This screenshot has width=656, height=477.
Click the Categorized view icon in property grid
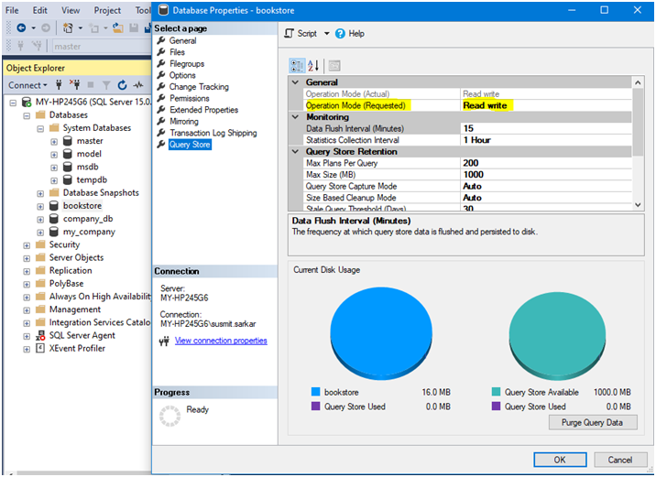[x=298, y=66]
